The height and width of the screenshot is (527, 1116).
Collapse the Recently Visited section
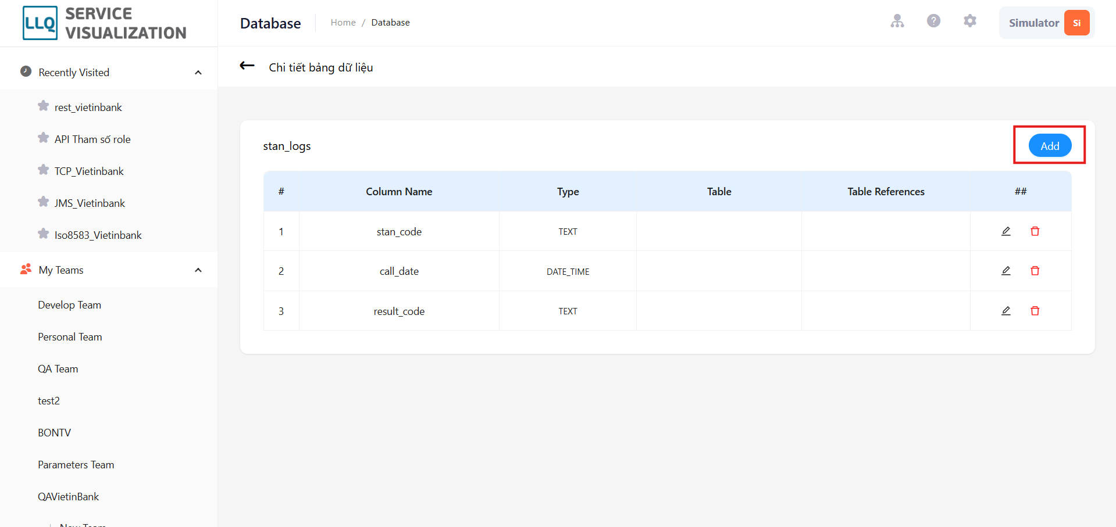tap(198, 73)
